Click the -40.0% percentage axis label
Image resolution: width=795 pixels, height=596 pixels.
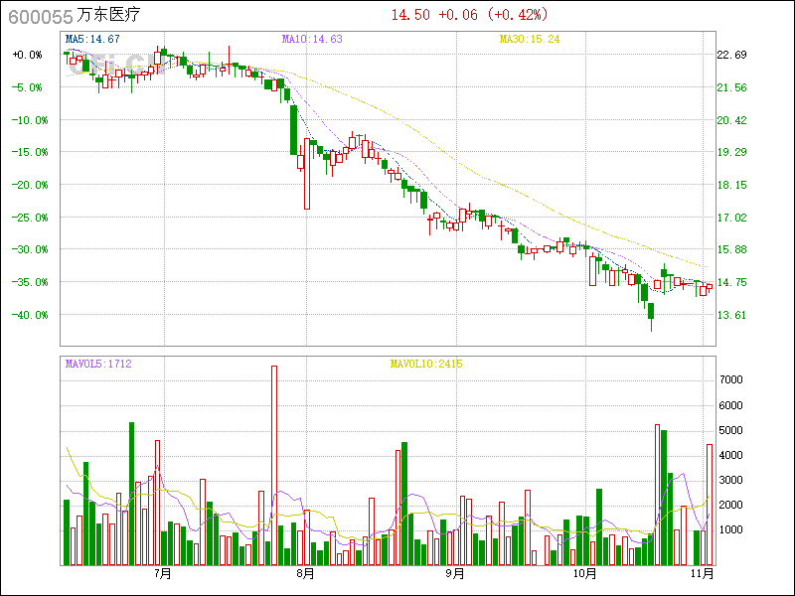pyautogui.click(x=27, y=315)
